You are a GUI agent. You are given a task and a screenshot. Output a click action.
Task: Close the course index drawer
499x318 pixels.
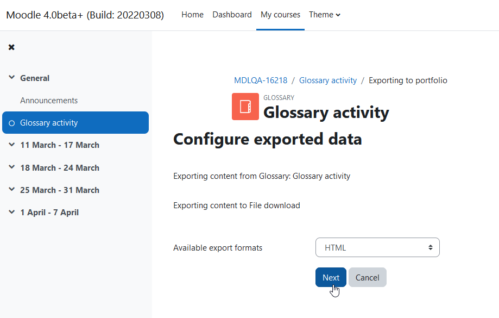(11, 47)
